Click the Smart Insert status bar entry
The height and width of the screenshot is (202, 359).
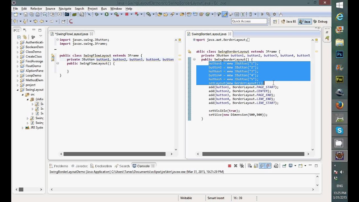216,198
